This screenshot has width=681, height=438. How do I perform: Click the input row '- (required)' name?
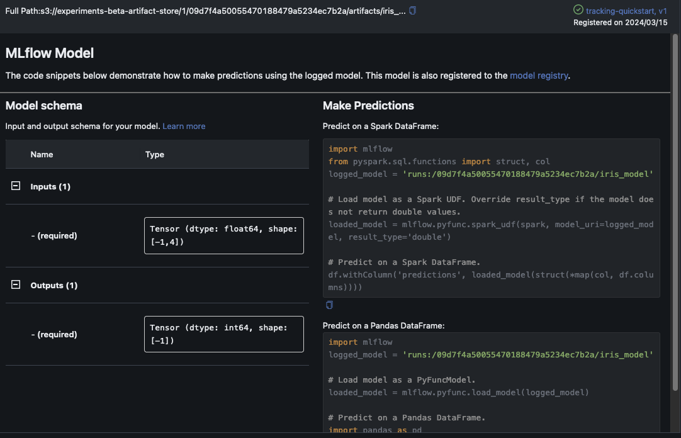click(54, 236)
